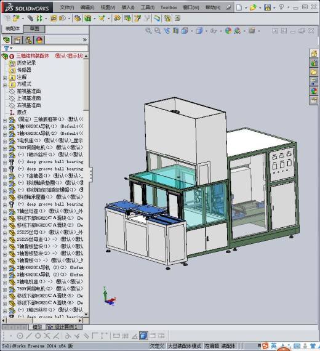Open the View Palette task pane icon
The width and height of the screenshot is (320, 351).
point(314,81)
